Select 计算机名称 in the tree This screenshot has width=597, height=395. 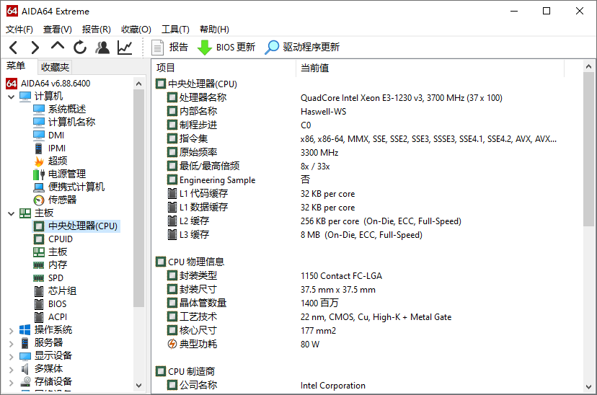pyautogui.click(x=64, y=122)
